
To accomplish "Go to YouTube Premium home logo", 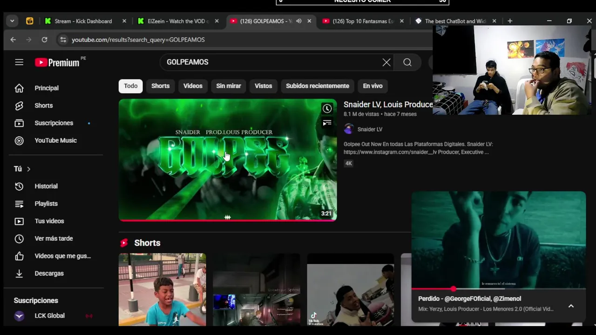I will coord(58,62).
